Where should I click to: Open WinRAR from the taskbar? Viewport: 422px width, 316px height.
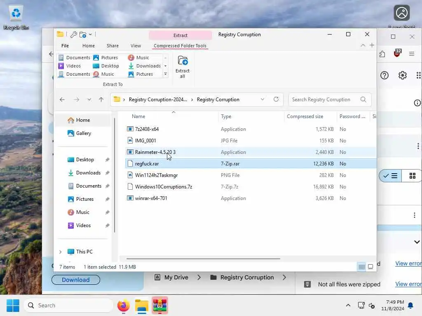tap(160, 306)
